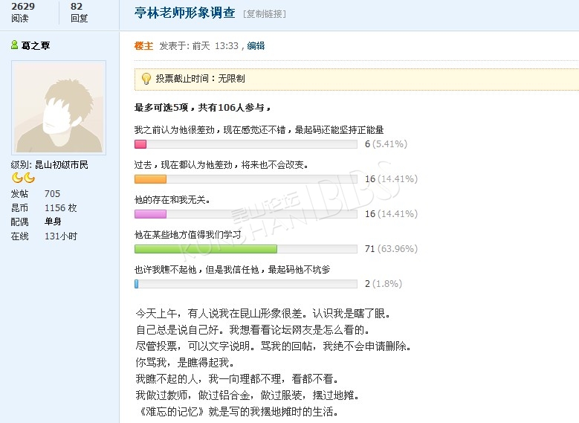Click the result 71 (63.96%)
This screenshot has height=423, width=579.
(391, 248)
